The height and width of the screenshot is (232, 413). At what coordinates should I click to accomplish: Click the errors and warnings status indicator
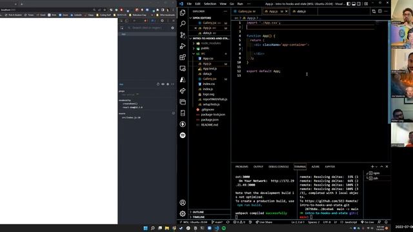pos(239,222)
